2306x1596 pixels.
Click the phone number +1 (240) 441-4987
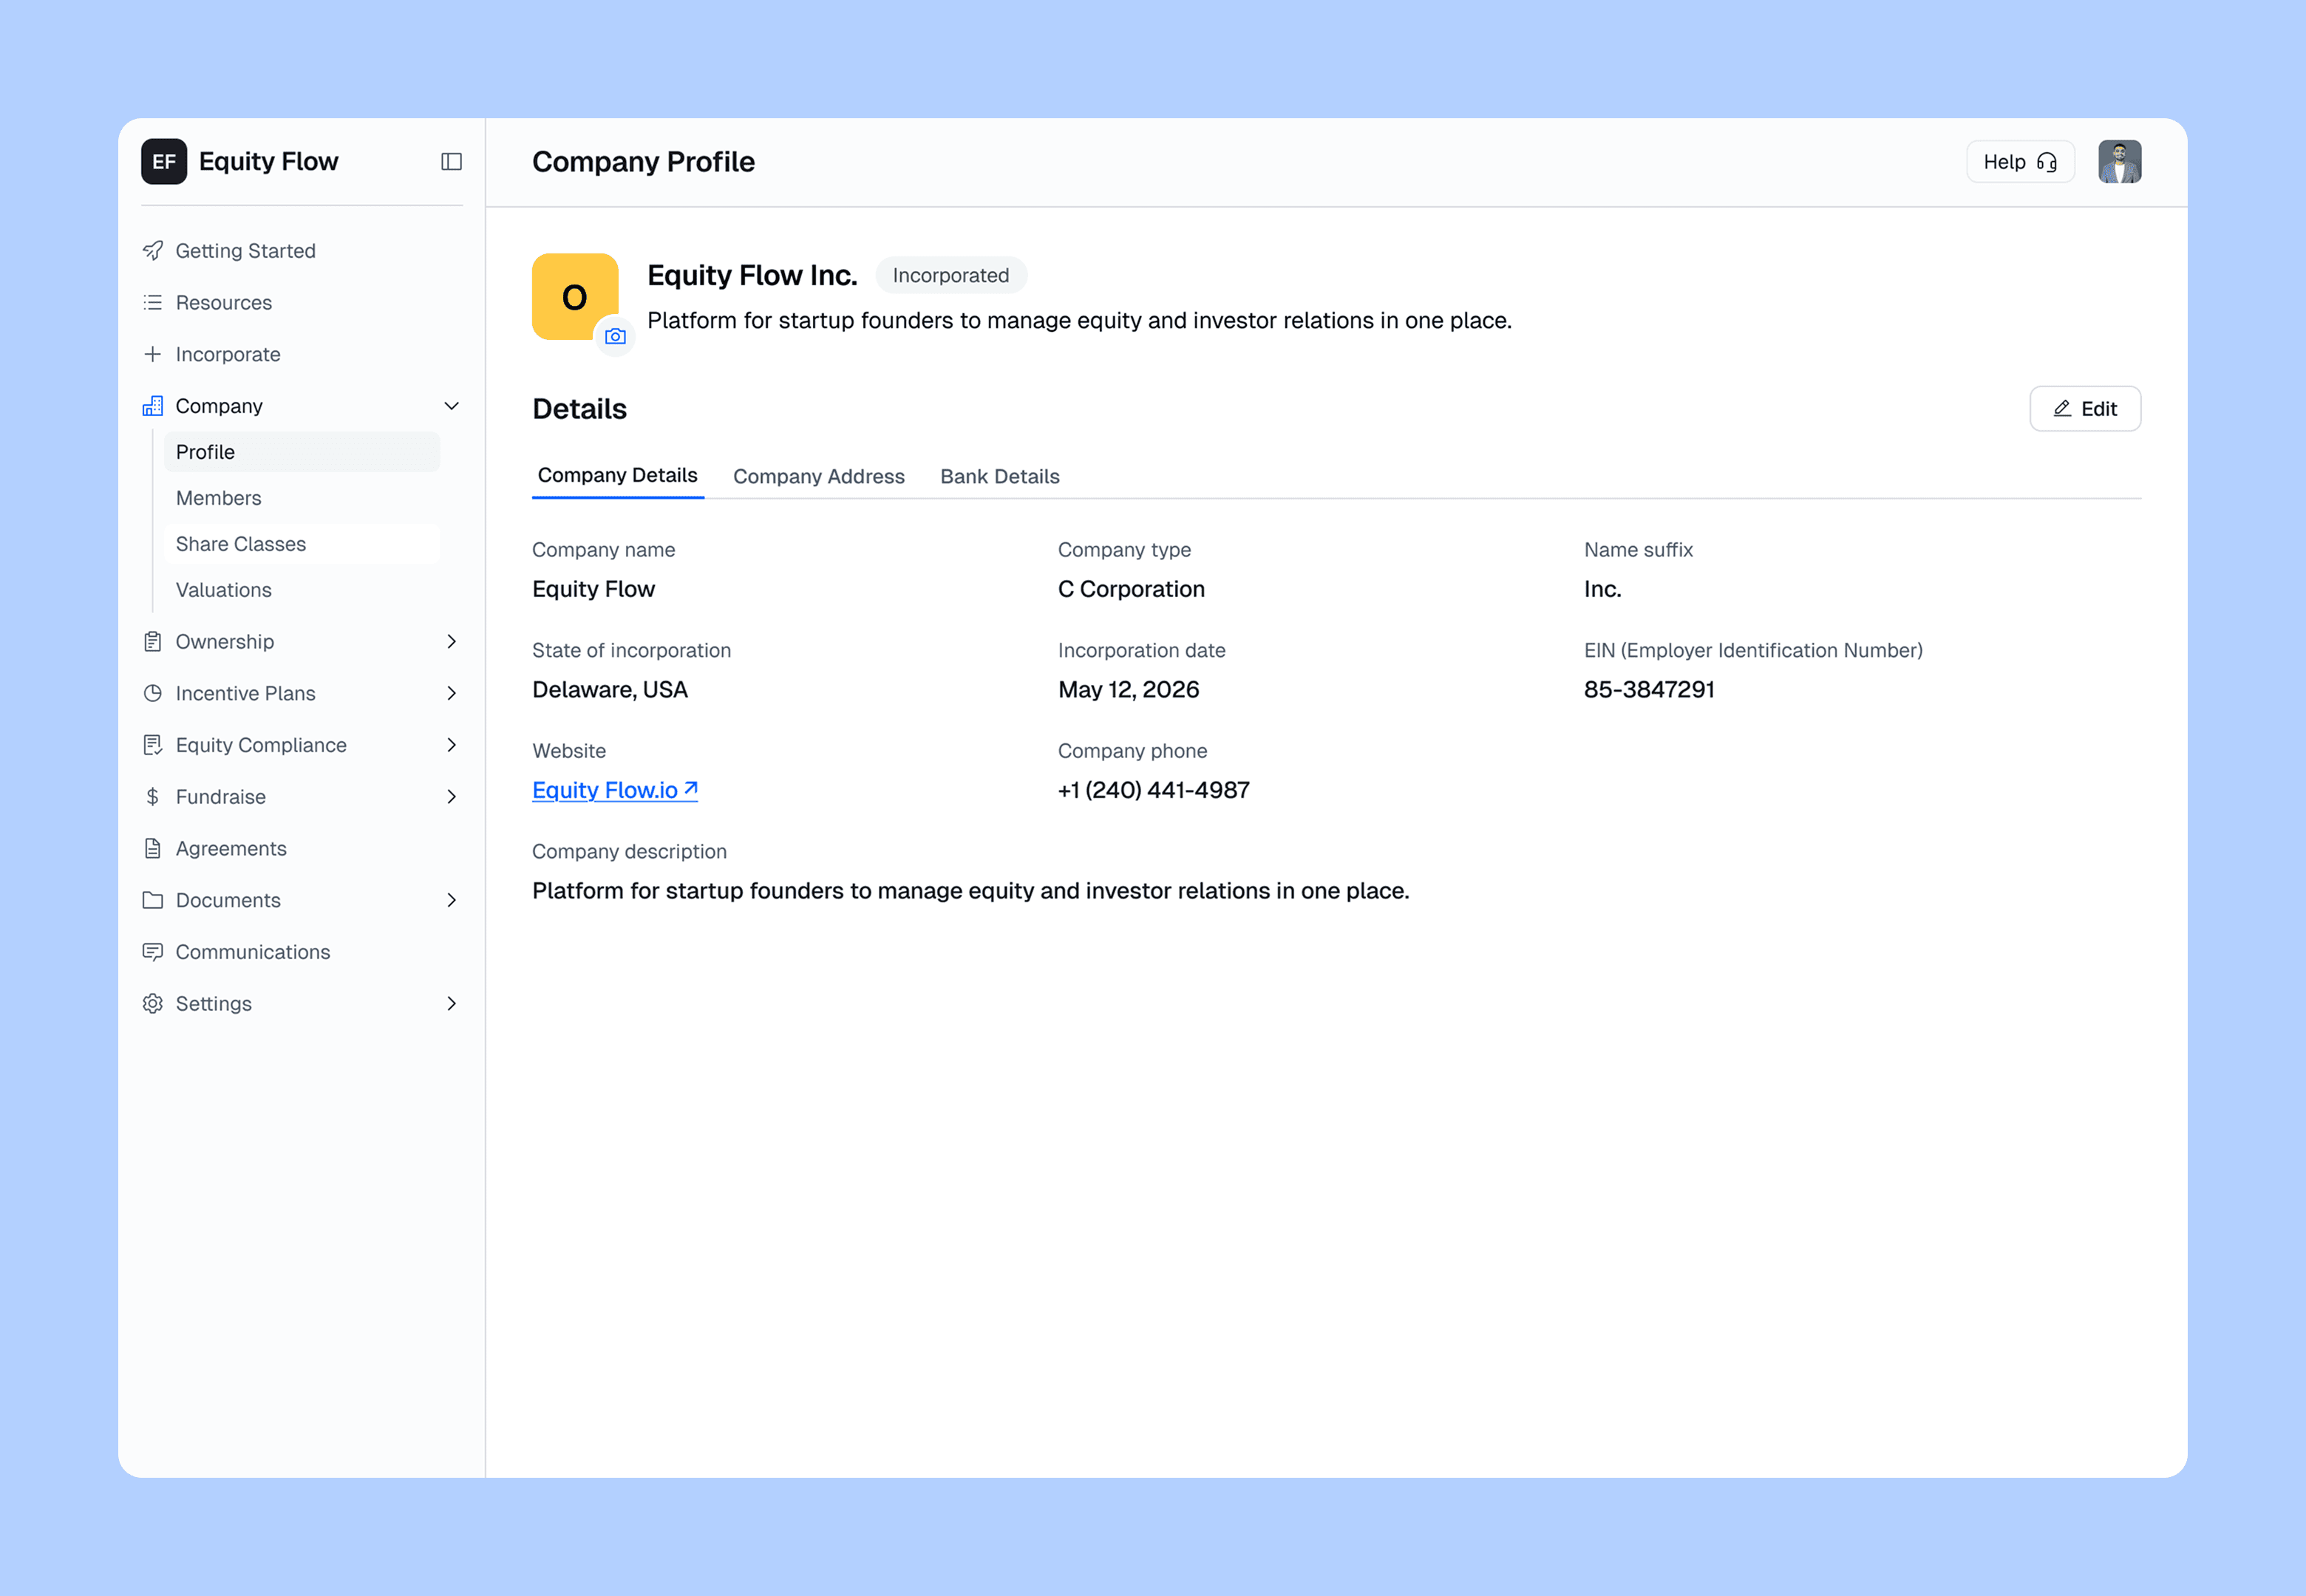[x=1153, y=790]
